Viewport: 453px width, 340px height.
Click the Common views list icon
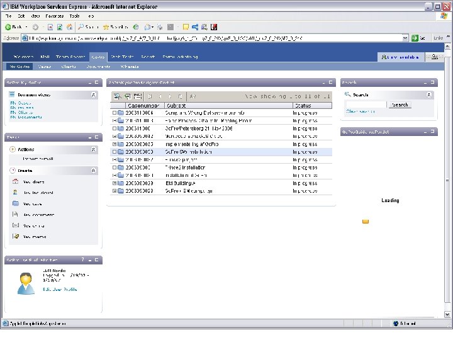[x=12, y=94]
